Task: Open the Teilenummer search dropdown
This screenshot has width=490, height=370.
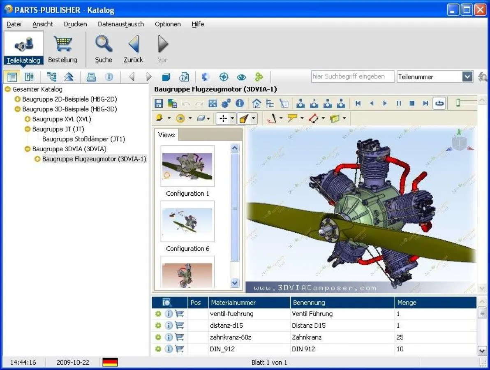Action: point(468,76)
